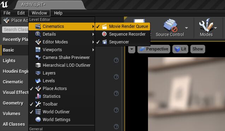
Task: Open the Help menu
Action: tap(58, 13)
